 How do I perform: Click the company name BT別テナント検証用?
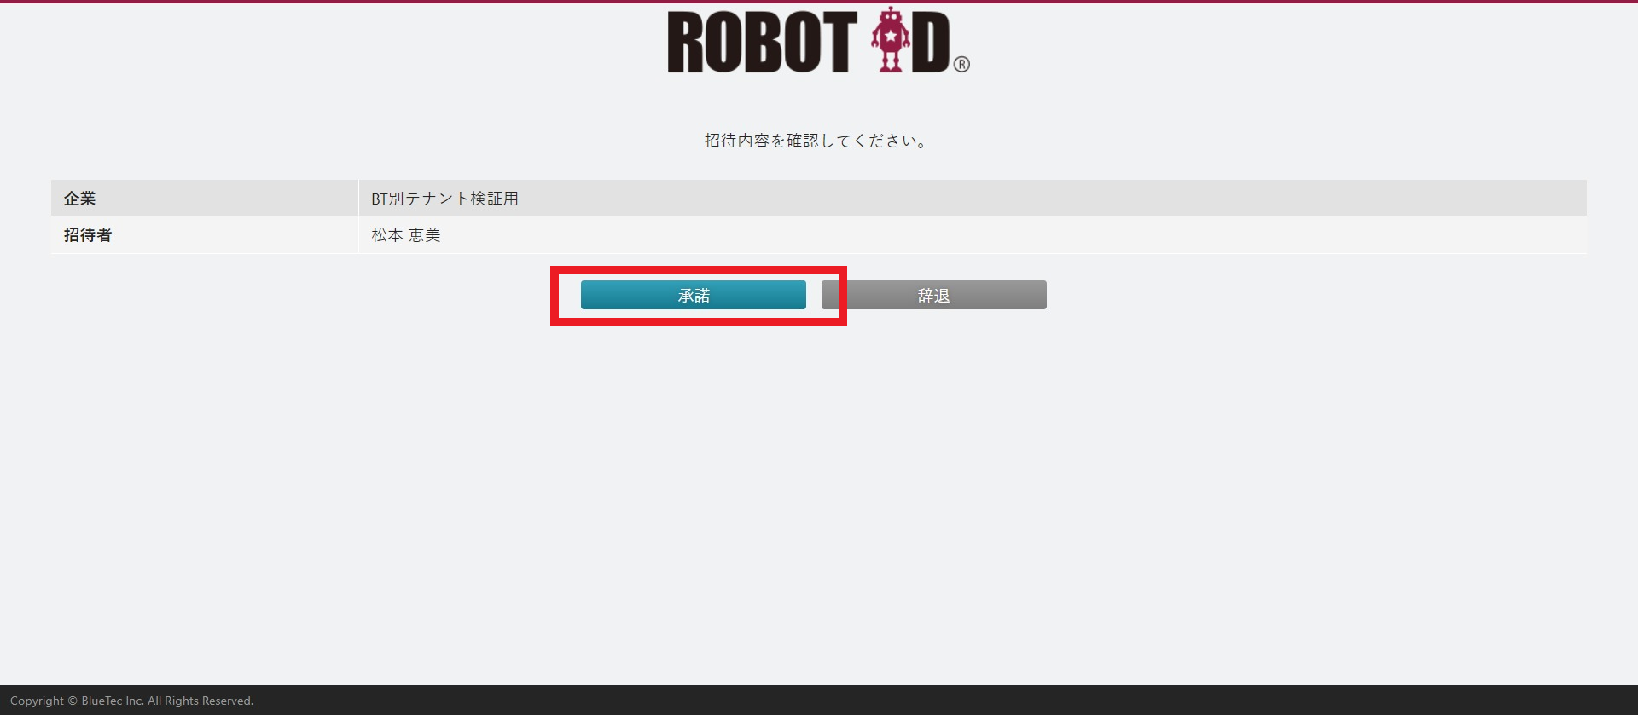point(444,199)
